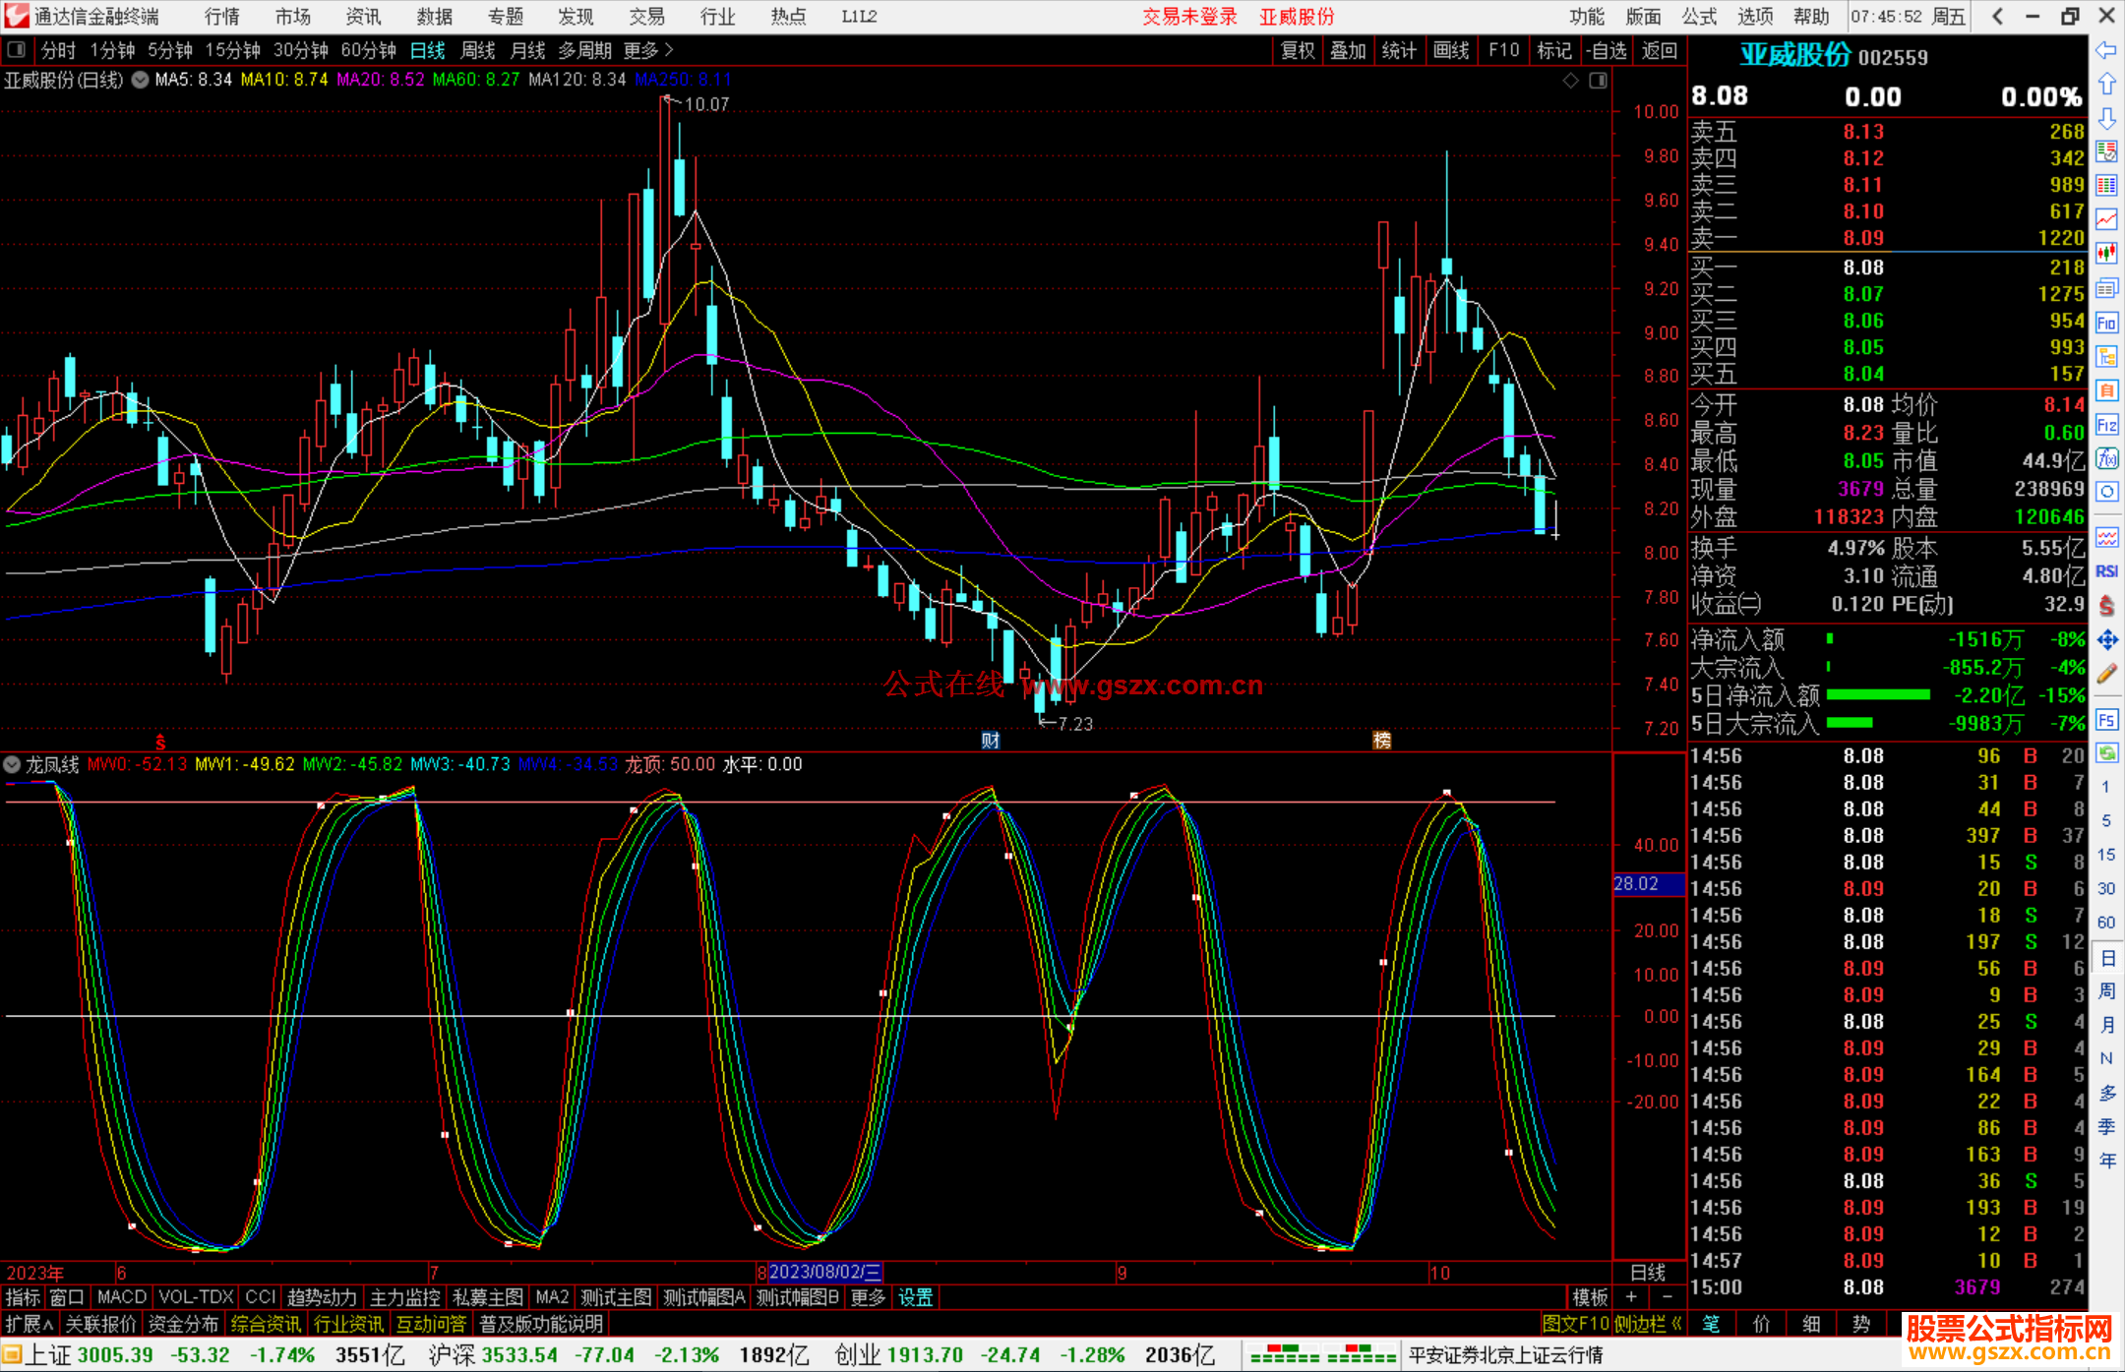Image resolution: width=2125 pixels, height=1372 pixels.
Task: Click the RSI indicator sidebar icon
Action: coord(2106,571)
